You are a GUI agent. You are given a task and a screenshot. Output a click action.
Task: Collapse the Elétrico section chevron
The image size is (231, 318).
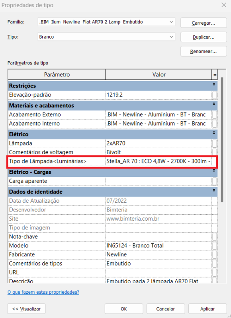pyautogui.click(x=214, y=133)
